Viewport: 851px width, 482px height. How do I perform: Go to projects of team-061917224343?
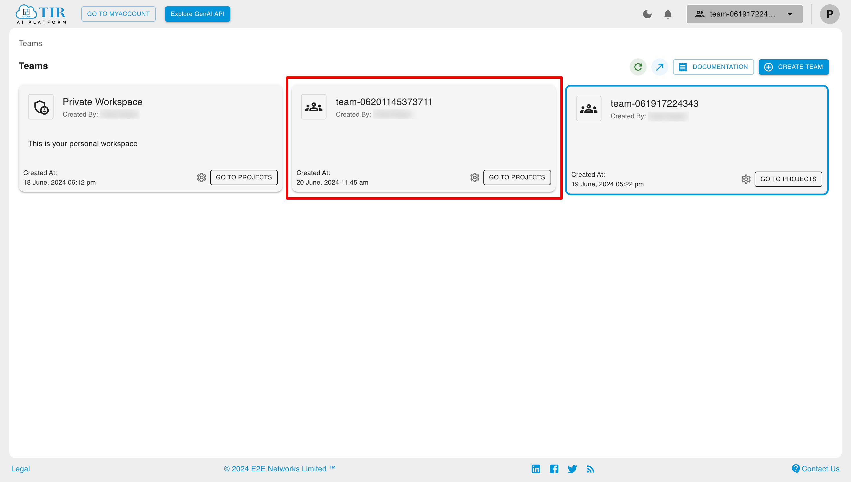[x=788, y=179]
